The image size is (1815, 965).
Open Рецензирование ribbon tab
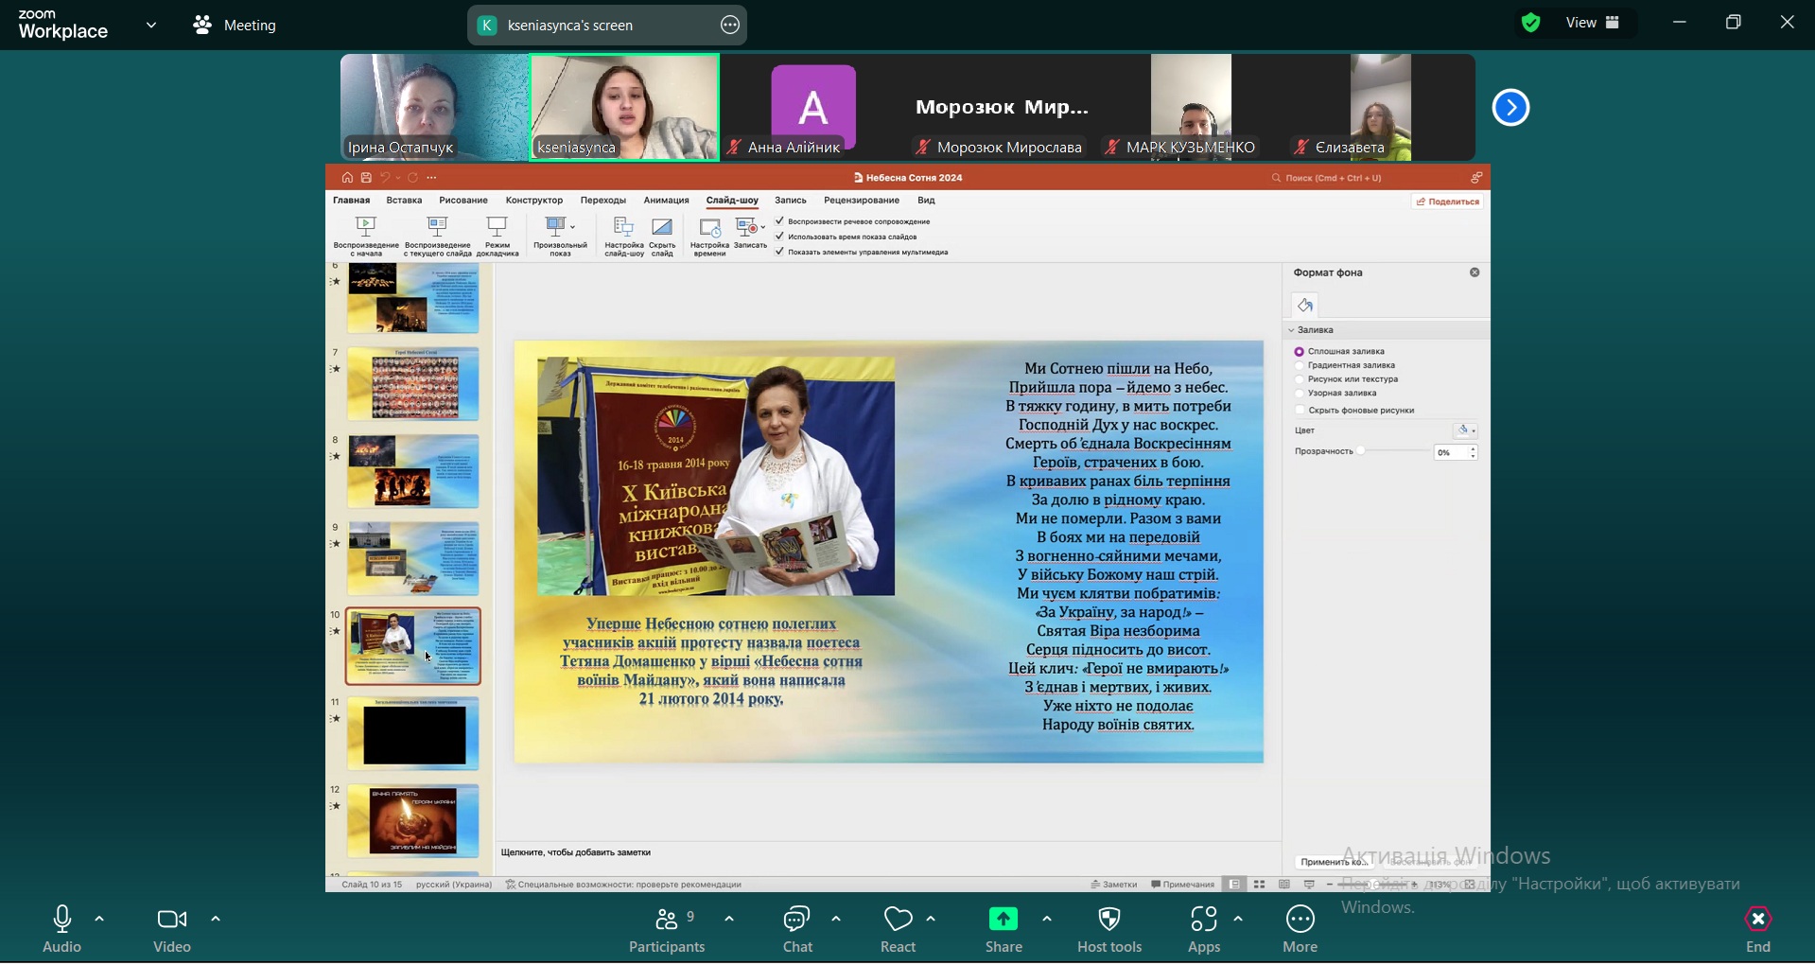tap(862, 201)
